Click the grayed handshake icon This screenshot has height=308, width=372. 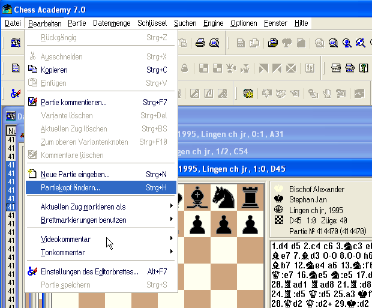(280, 93)
